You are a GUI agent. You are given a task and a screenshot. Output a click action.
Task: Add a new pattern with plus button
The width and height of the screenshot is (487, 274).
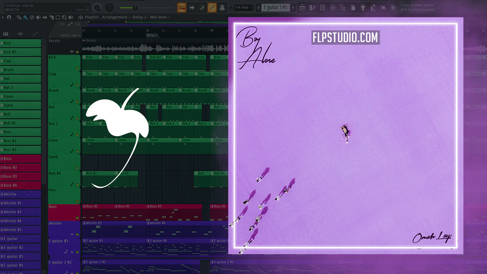pos(293,7)
